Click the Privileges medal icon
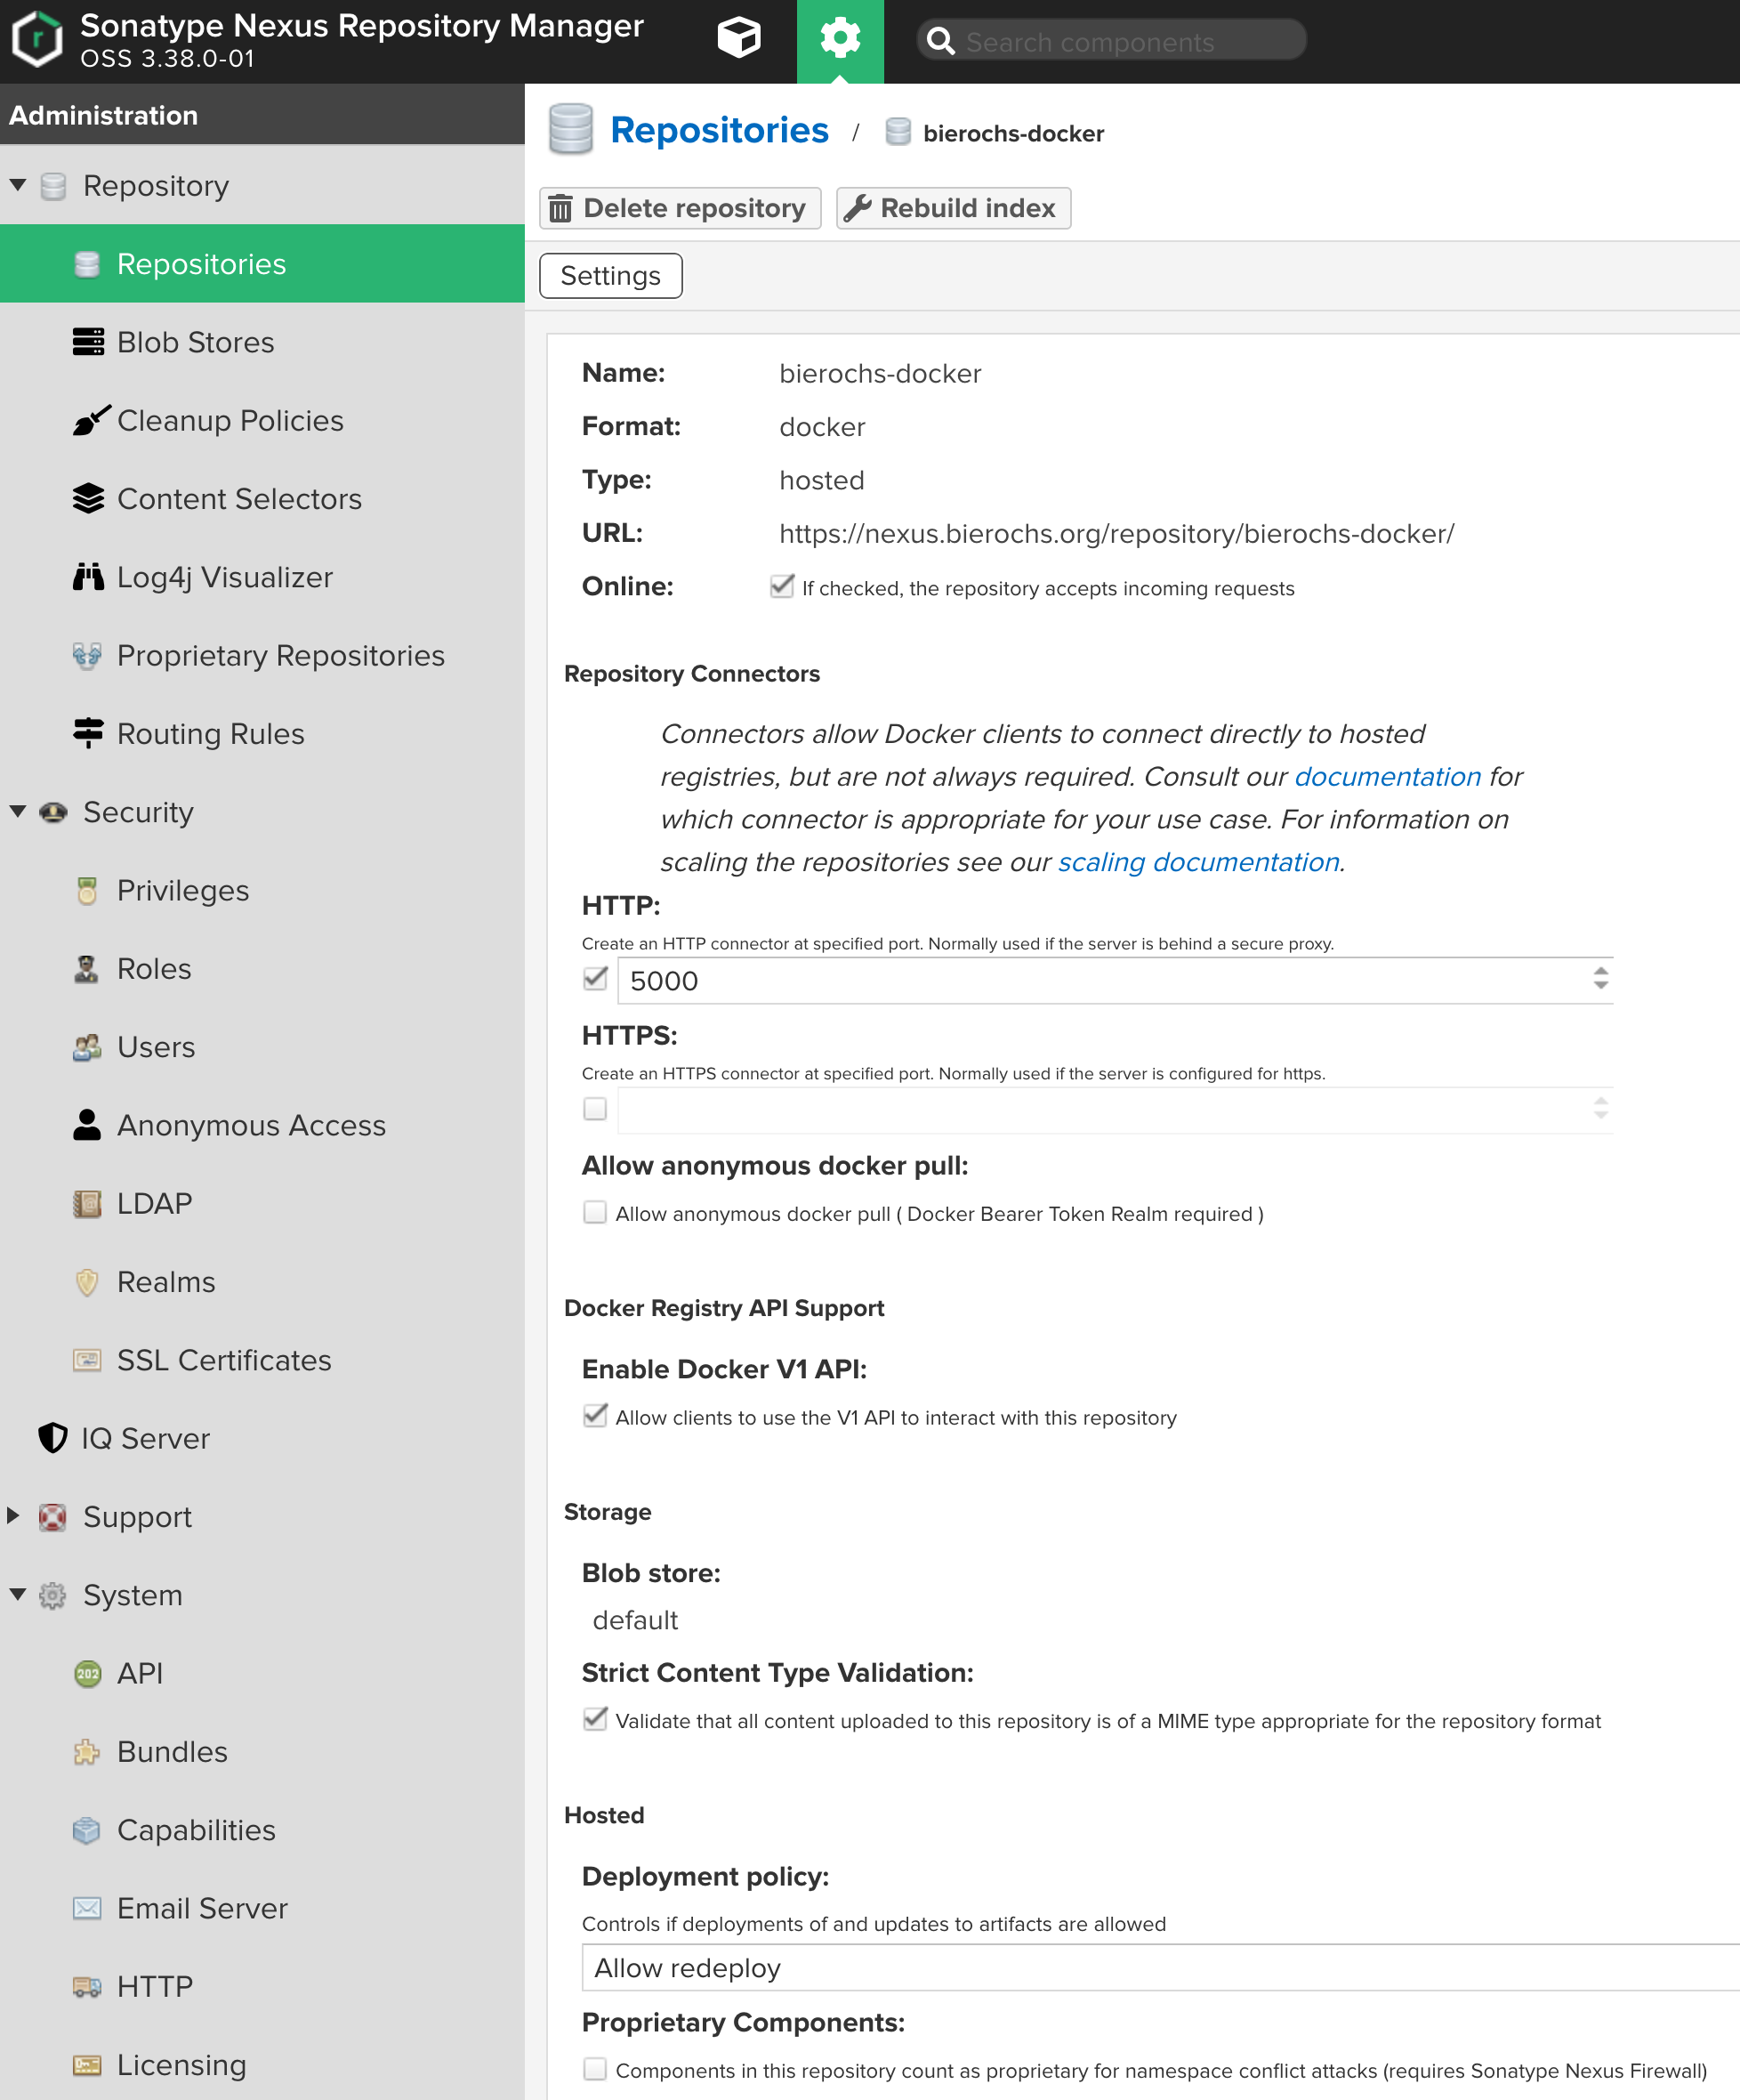Screen dimensions: 1740x2100 click(x=87, y=890)
